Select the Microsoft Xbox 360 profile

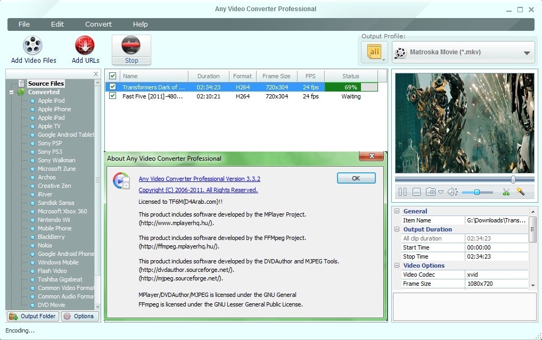(62, 211)
